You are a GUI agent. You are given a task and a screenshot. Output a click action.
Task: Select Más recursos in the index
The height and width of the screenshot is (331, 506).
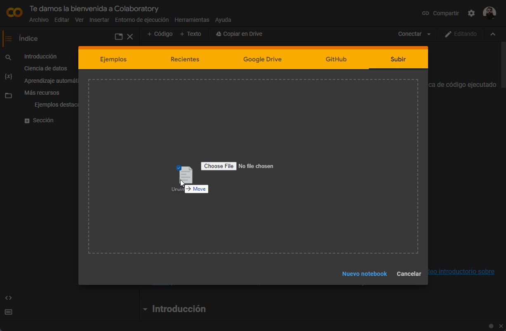(42, 93)
